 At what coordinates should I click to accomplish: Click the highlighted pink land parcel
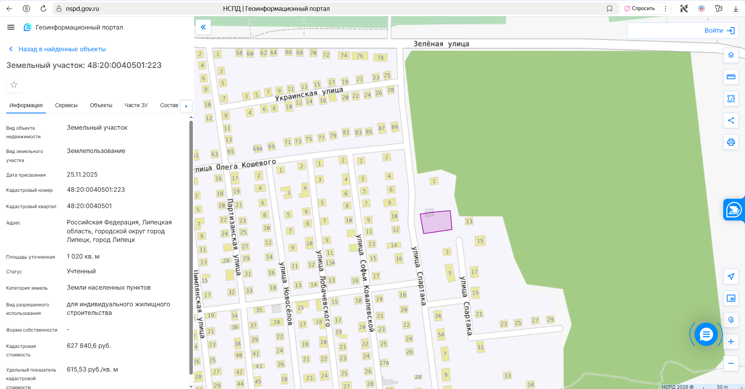coord(437,222)
